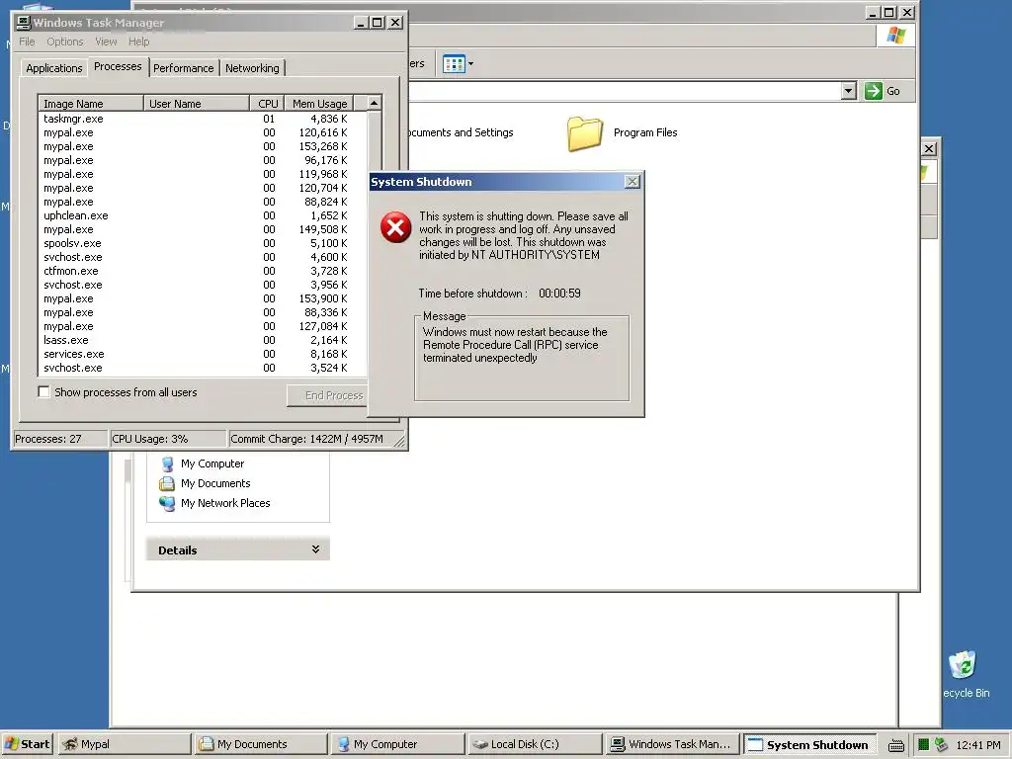Expand the Details panel chevron
The height and width of the screenshot is (759, 1012).
coord(315,549)
